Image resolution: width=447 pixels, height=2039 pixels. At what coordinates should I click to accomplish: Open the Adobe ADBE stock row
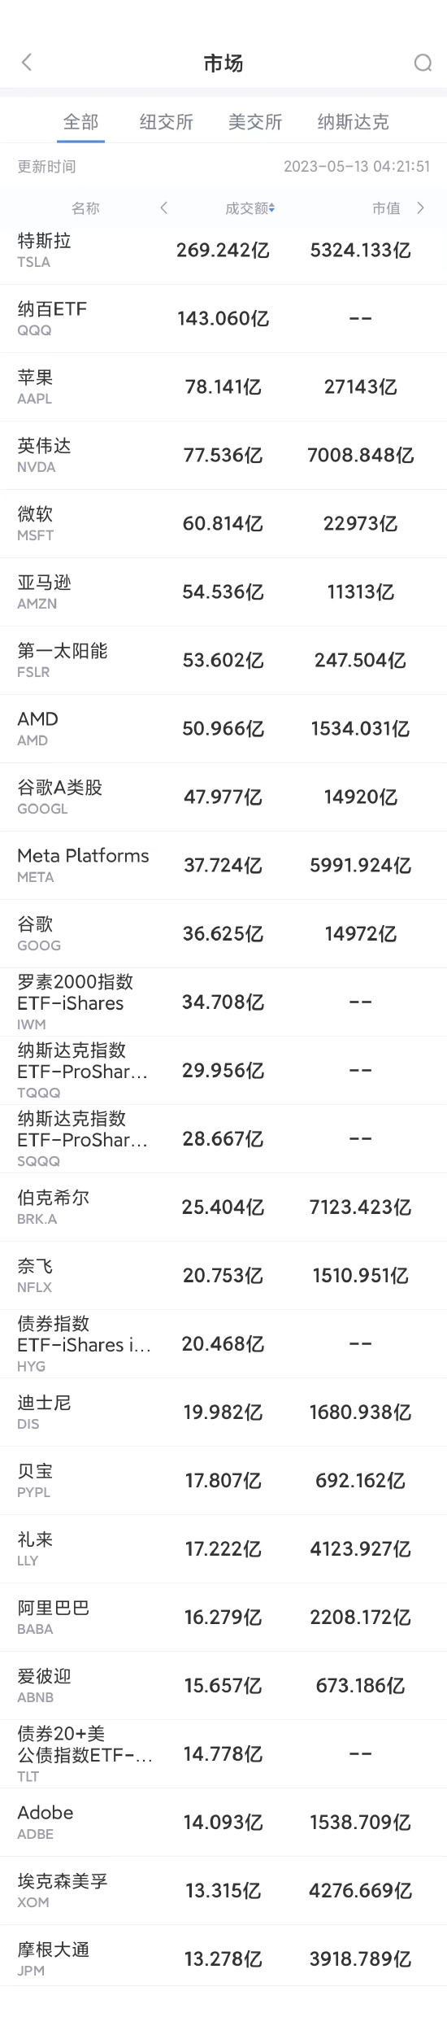223,1823
